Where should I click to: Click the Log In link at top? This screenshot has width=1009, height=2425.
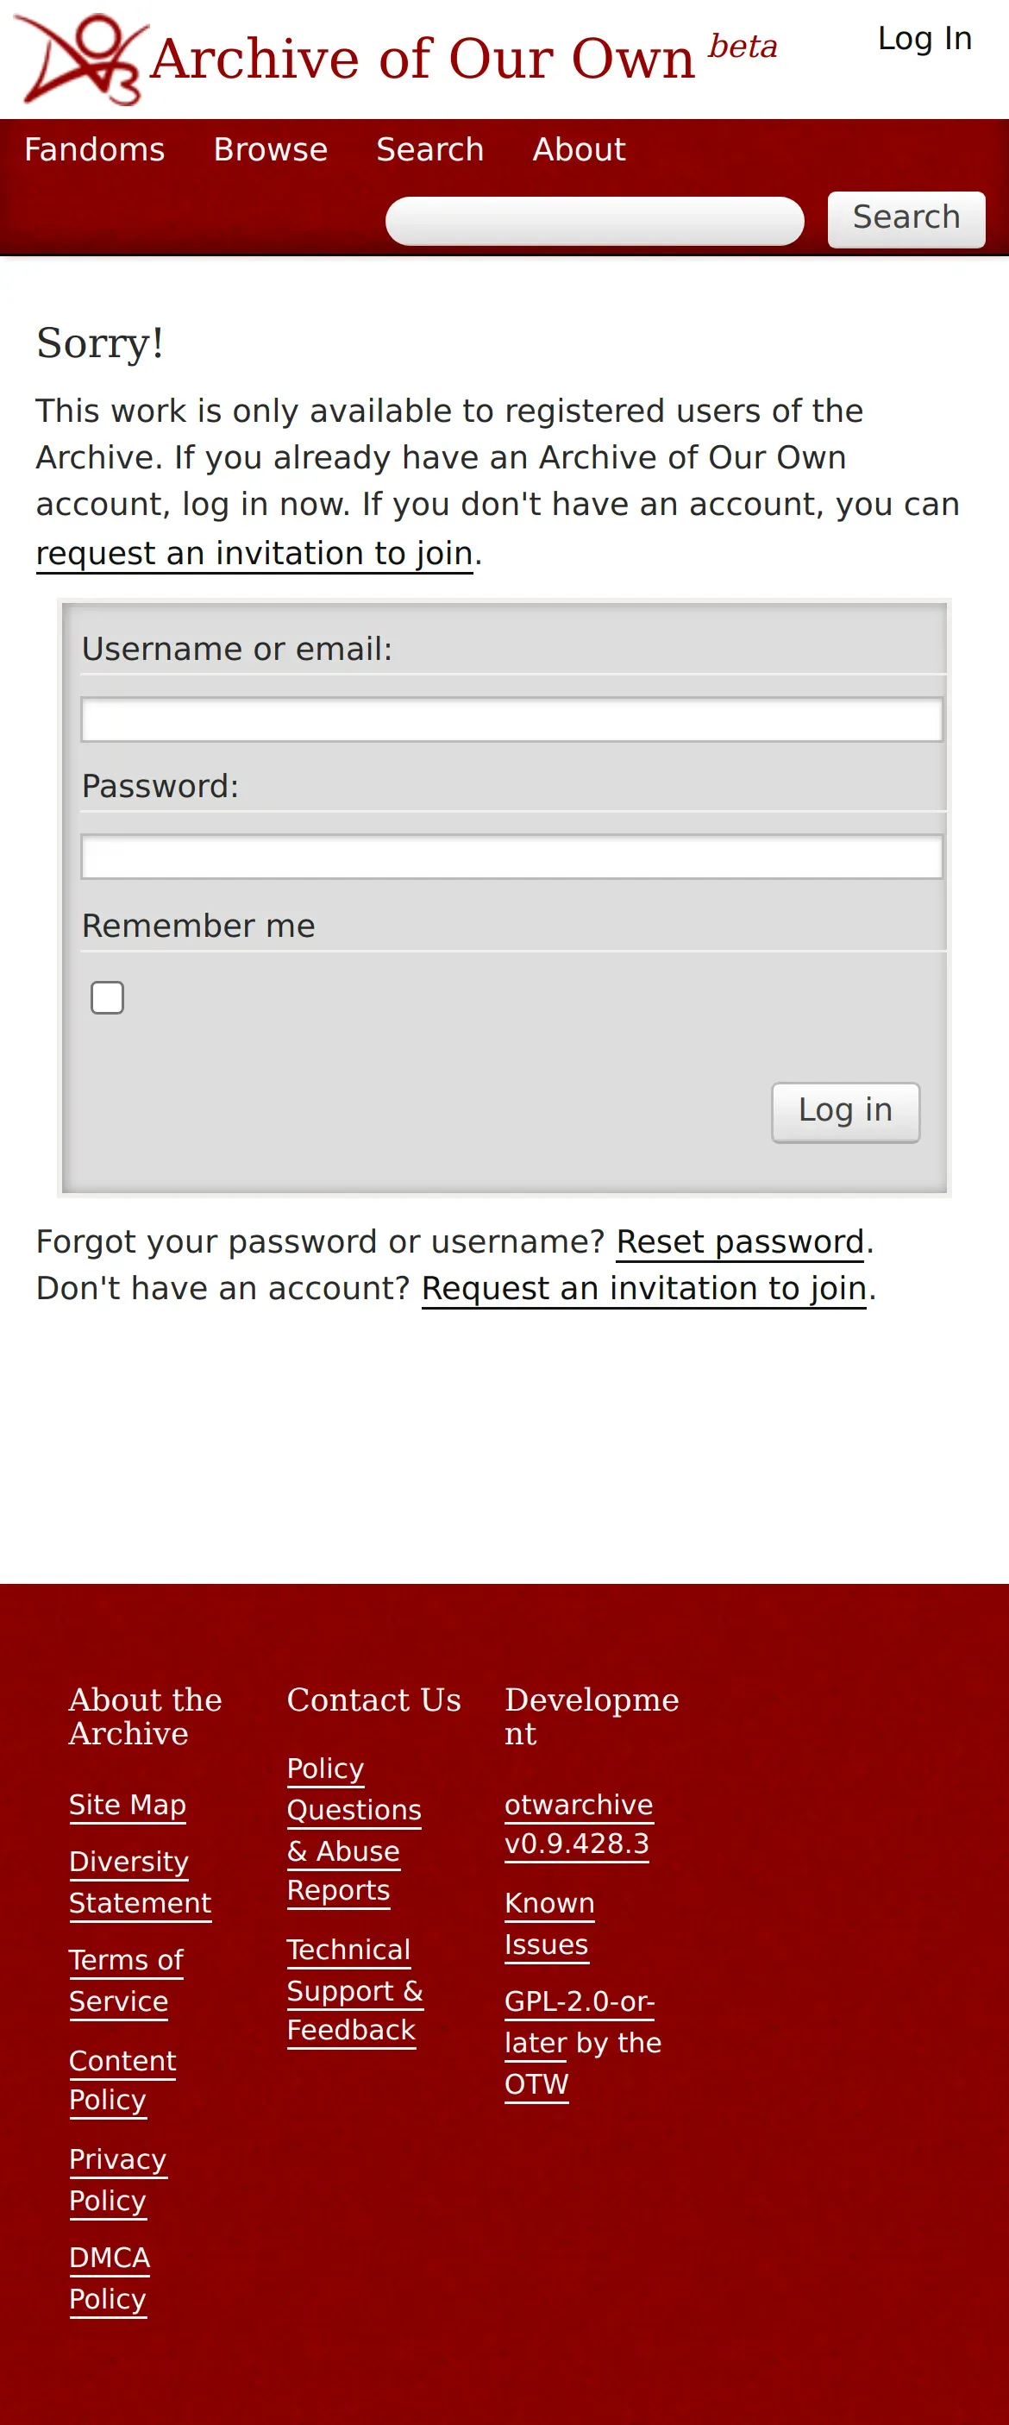click(x=924, y=39)
